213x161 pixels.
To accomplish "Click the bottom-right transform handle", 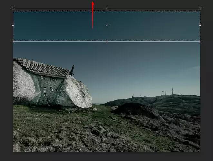I will 200,41.
